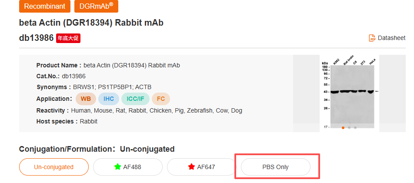Image resolution: width=414 pixels, height=183 pixels.
Task: Click the WB application badge
Action: 86,99
